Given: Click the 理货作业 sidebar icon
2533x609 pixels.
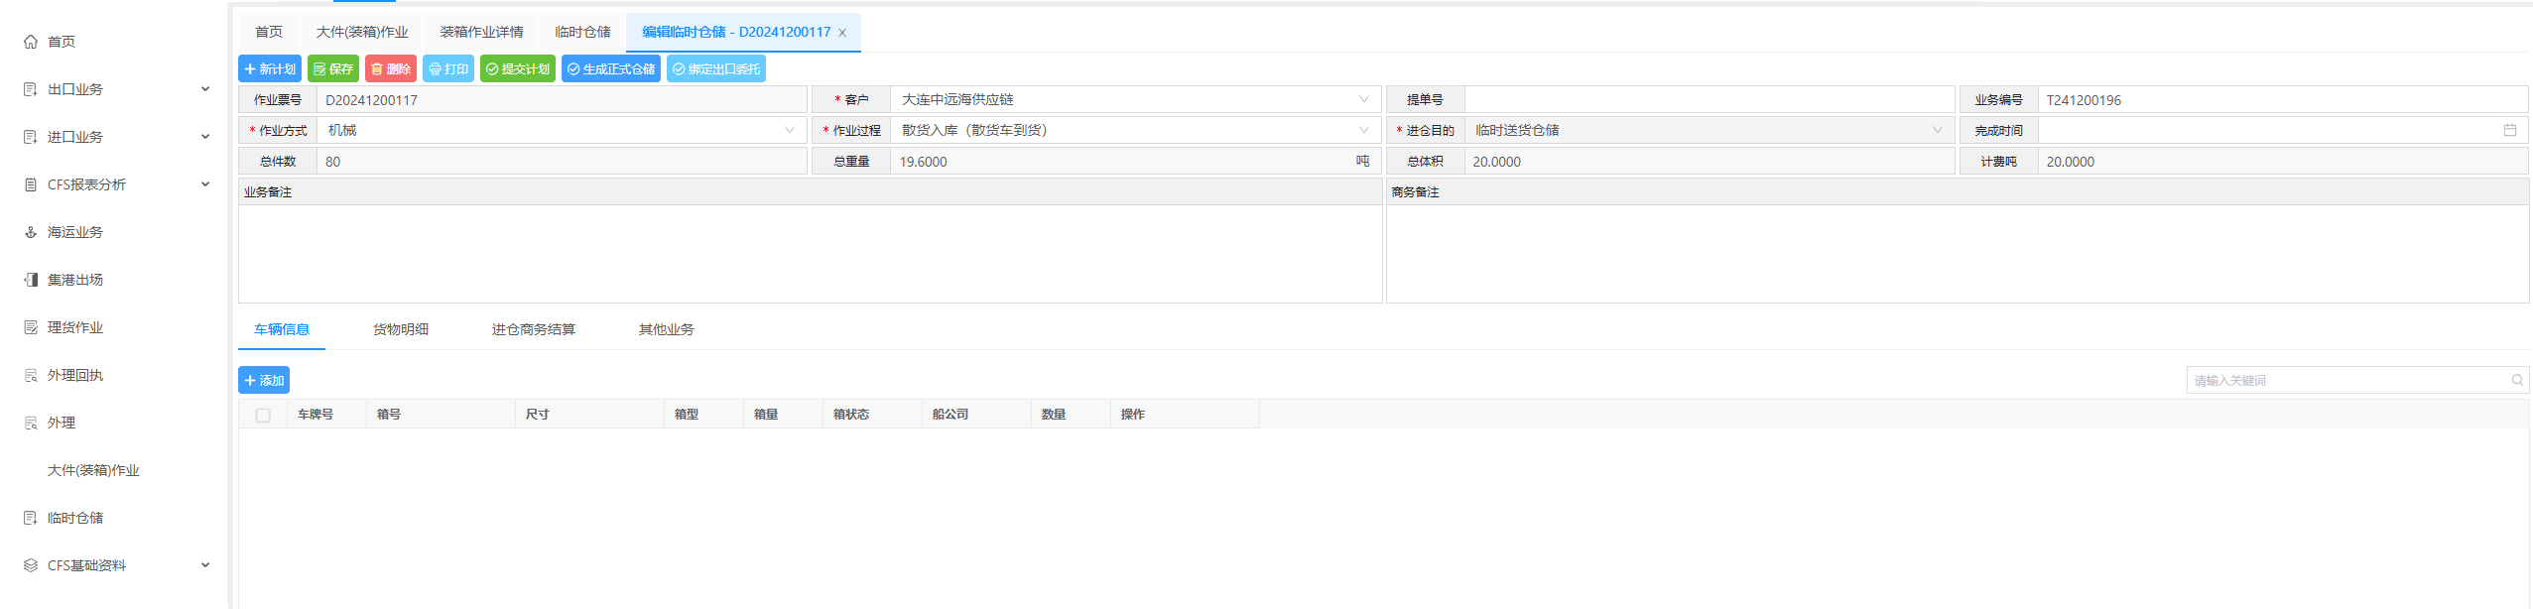Looking at the screenshot, I should click(x=31, y=327).
